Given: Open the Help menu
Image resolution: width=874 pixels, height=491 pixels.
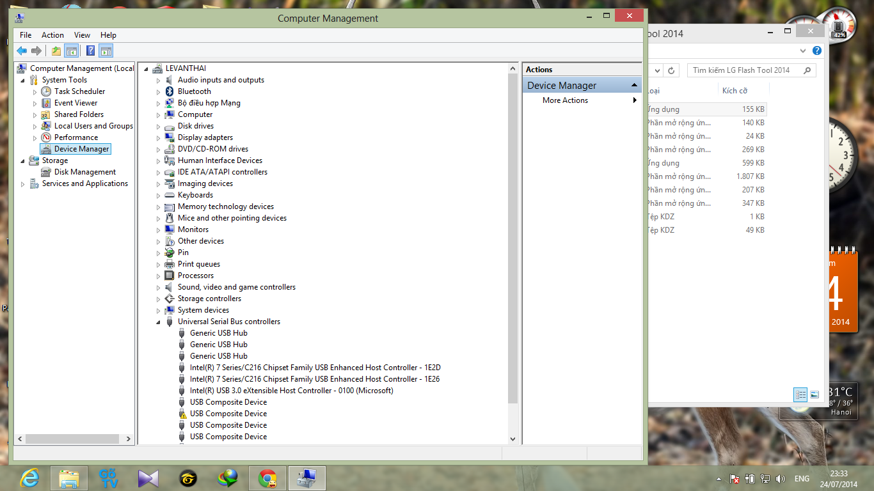Looking at the screenshot, I should pyautogui.click(x=108, y=35).
